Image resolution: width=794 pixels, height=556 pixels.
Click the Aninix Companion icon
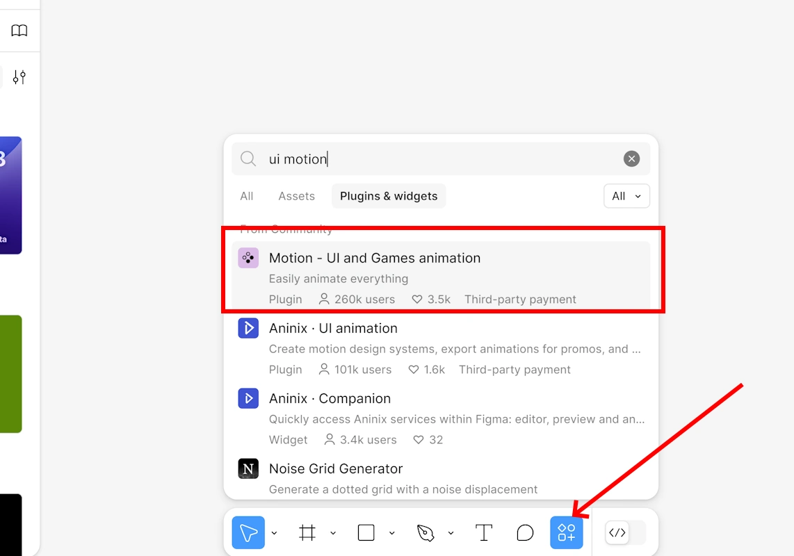click(248, 398)
